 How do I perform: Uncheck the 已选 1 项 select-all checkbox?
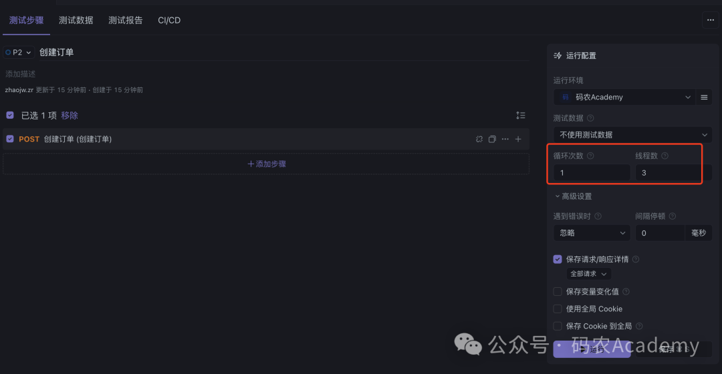pos(10,116)
